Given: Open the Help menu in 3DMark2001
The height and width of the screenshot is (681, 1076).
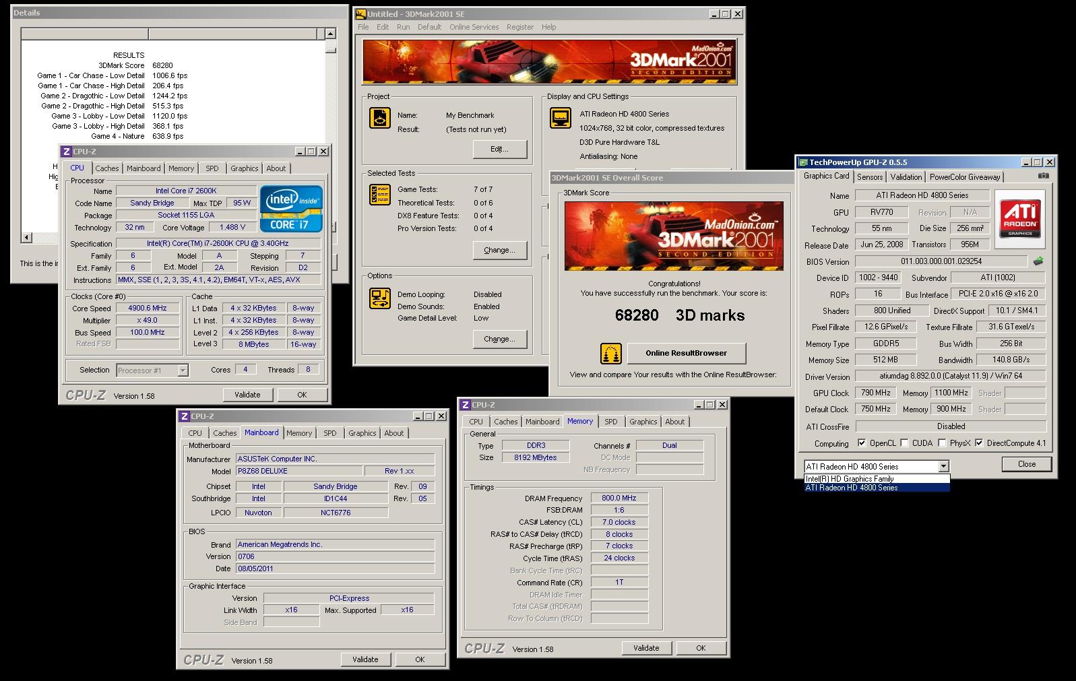Looking at the screenshot, I should 549,27.
